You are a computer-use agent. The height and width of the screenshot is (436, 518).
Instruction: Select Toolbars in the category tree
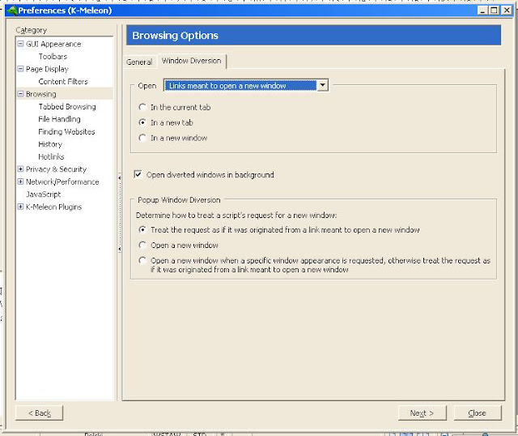53,57
